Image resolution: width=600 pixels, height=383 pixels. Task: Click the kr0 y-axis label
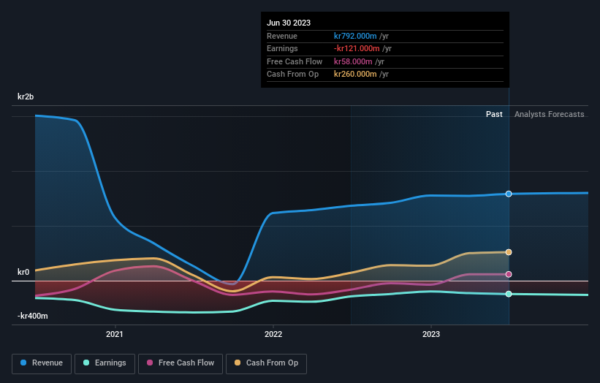(x=23, y=272)
